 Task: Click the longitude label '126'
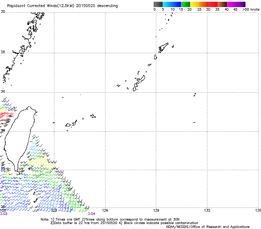(105, 210)
